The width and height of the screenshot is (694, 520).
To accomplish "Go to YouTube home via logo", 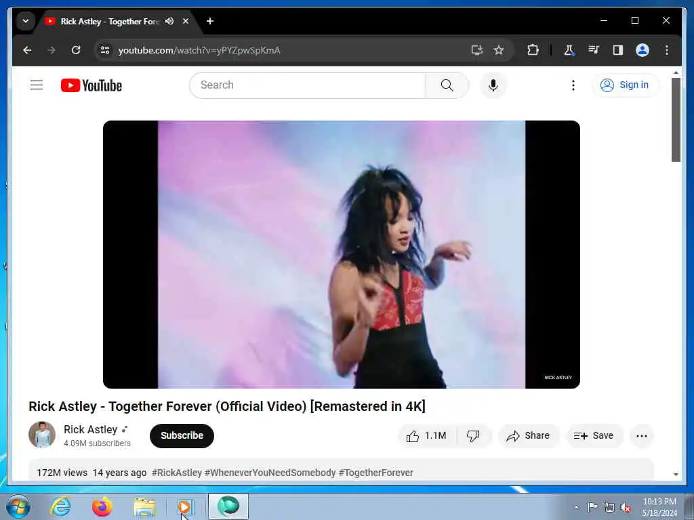I will (x=91, y=85).
